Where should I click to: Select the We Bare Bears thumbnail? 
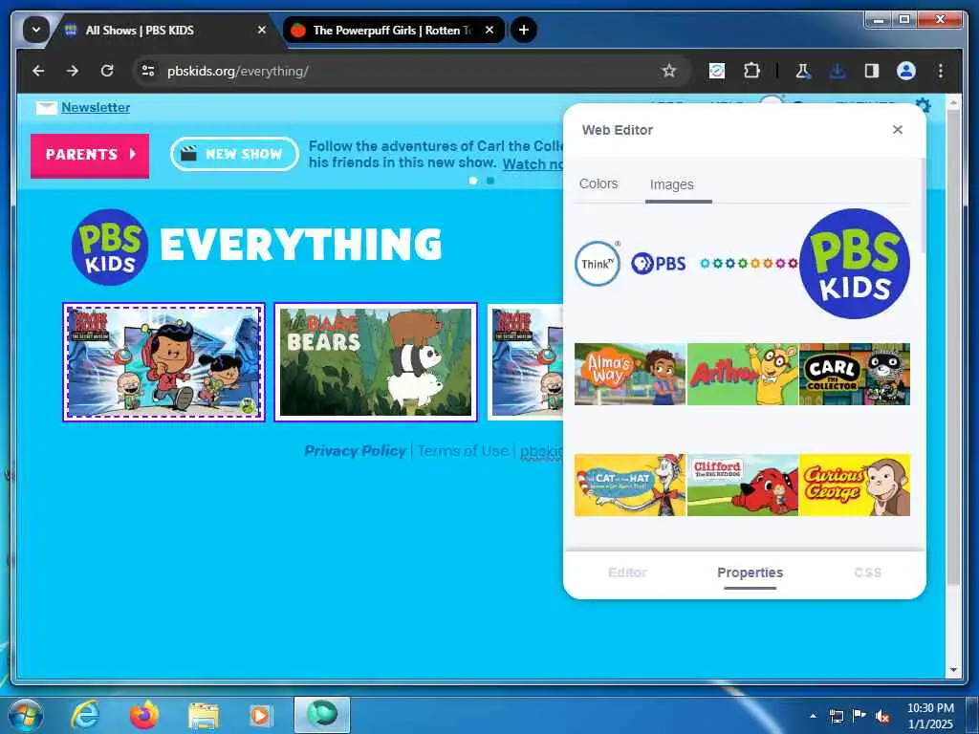click(x=376, y=362)
